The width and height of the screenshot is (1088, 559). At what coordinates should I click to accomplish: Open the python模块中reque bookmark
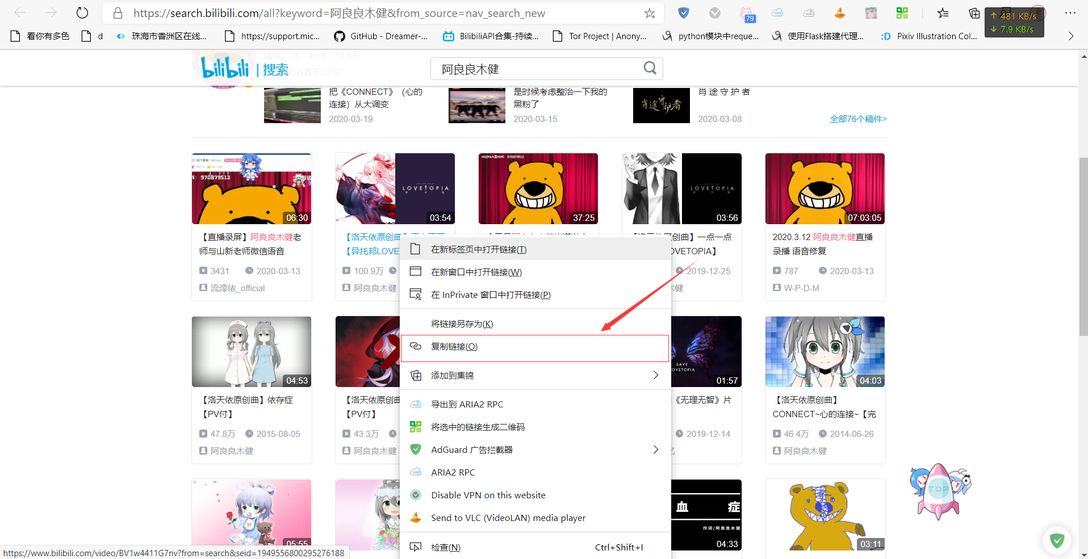click(710, 36)
